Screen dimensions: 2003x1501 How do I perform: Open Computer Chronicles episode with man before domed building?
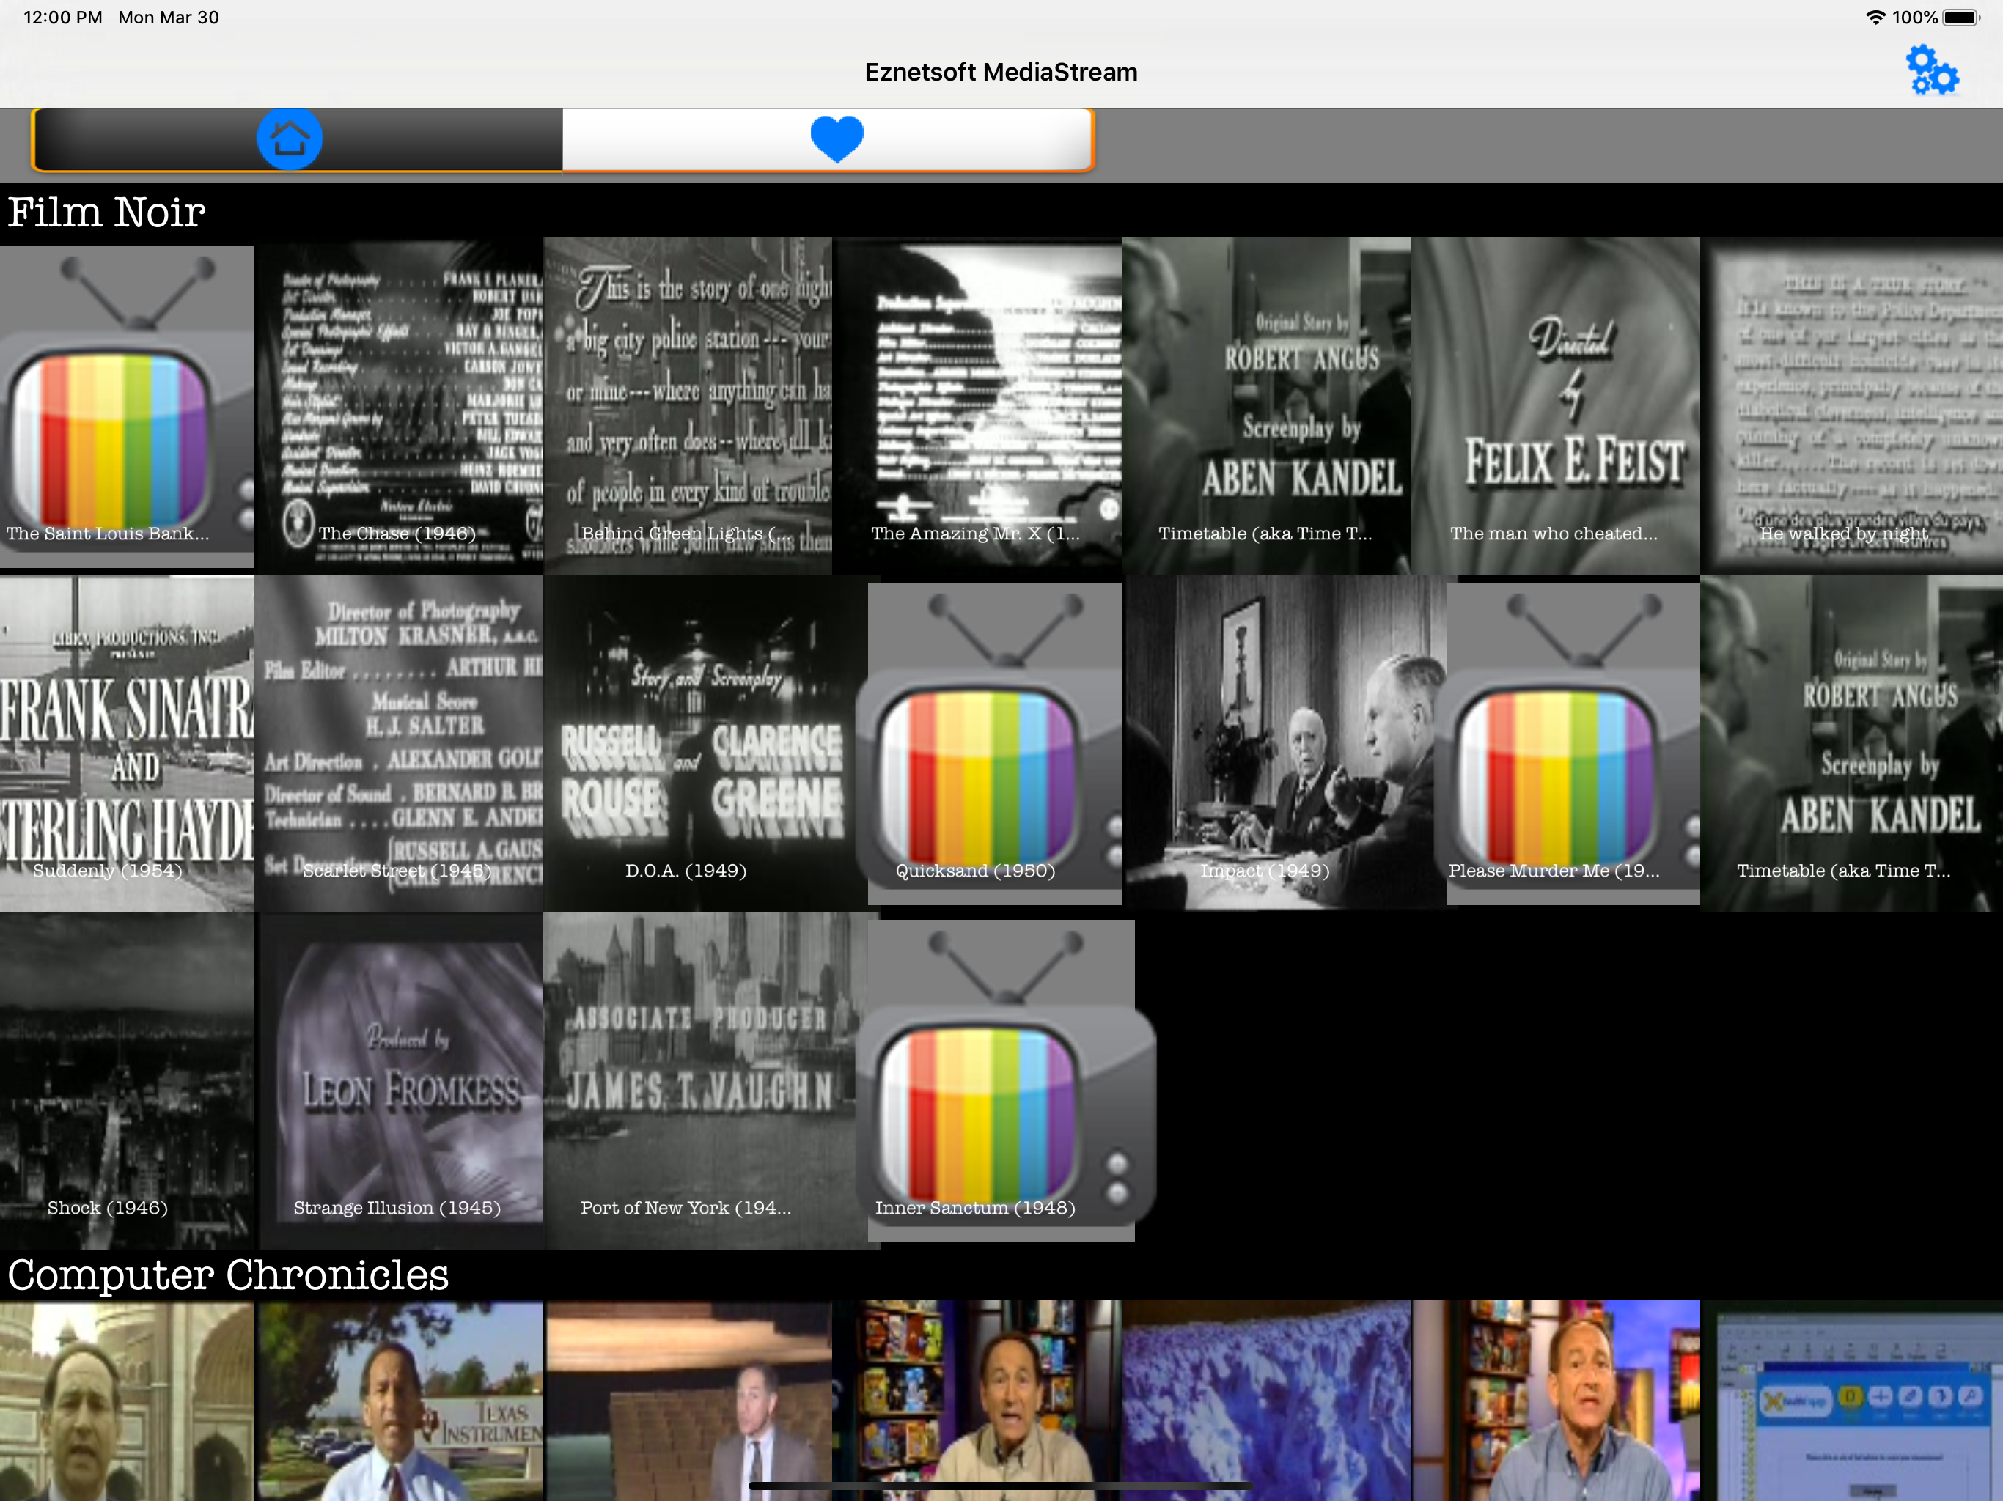pyautogui.click(x=127, y=1401)
